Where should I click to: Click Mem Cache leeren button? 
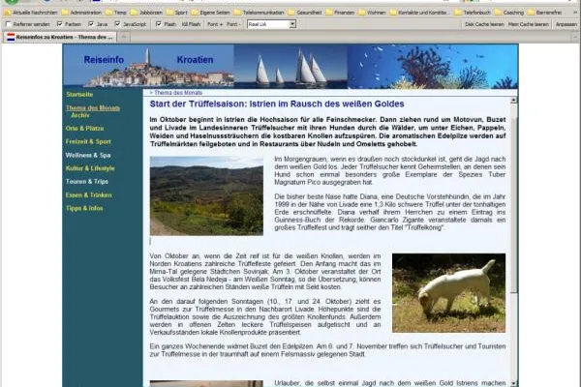tap(529, 24)
